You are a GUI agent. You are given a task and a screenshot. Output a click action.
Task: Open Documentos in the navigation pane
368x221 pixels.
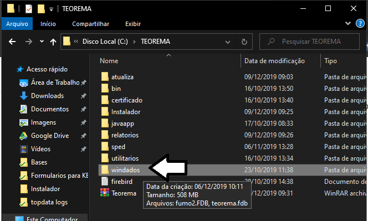(x=50, y=109)
